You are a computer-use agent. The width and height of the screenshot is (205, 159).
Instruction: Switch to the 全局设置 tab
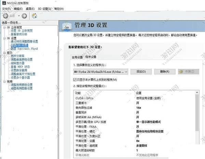click(x=77, y=57)
